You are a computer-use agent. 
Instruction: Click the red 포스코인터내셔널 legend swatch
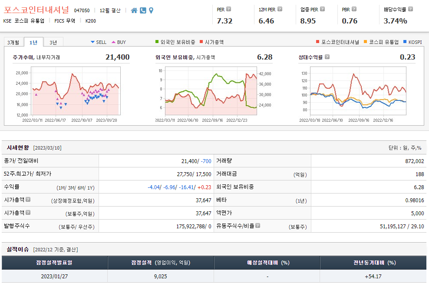(x=318, y=42)
